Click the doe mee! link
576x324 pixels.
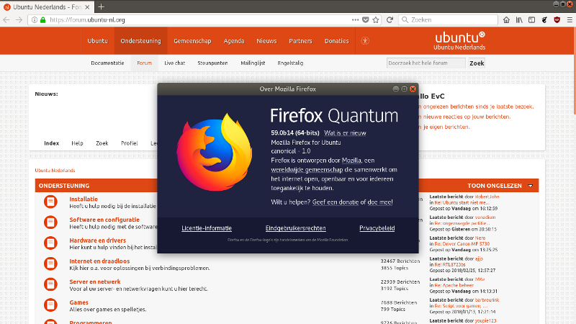coord(380,202)
